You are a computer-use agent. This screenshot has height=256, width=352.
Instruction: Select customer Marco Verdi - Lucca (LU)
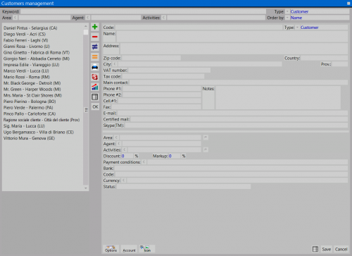click(26, 71)
